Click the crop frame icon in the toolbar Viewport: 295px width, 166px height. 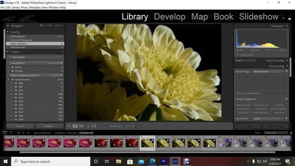click(x=138, y=126)
